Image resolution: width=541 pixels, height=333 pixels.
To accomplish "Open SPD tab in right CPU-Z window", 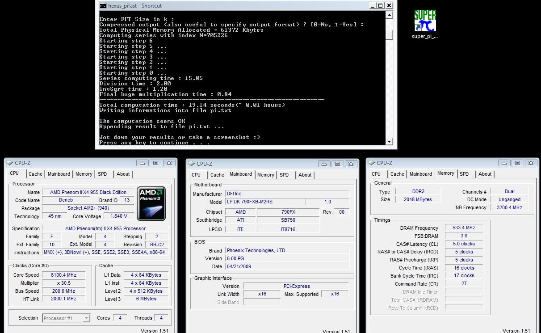I will tap(464, 174).
